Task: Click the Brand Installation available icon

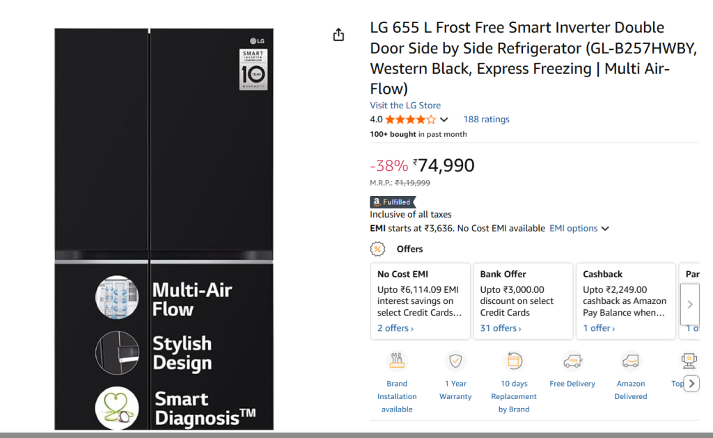Action: click(397, 362)
